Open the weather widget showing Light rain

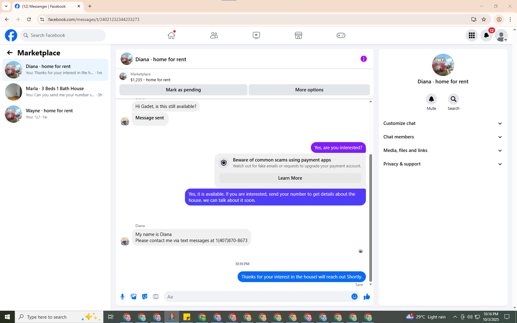[x=426, y=317]
